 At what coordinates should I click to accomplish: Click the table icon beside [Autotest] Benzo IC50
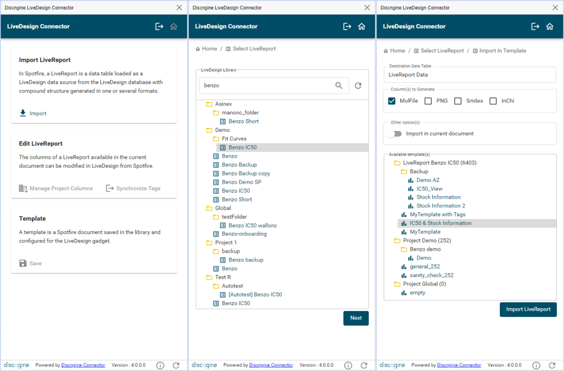(223, 295)
